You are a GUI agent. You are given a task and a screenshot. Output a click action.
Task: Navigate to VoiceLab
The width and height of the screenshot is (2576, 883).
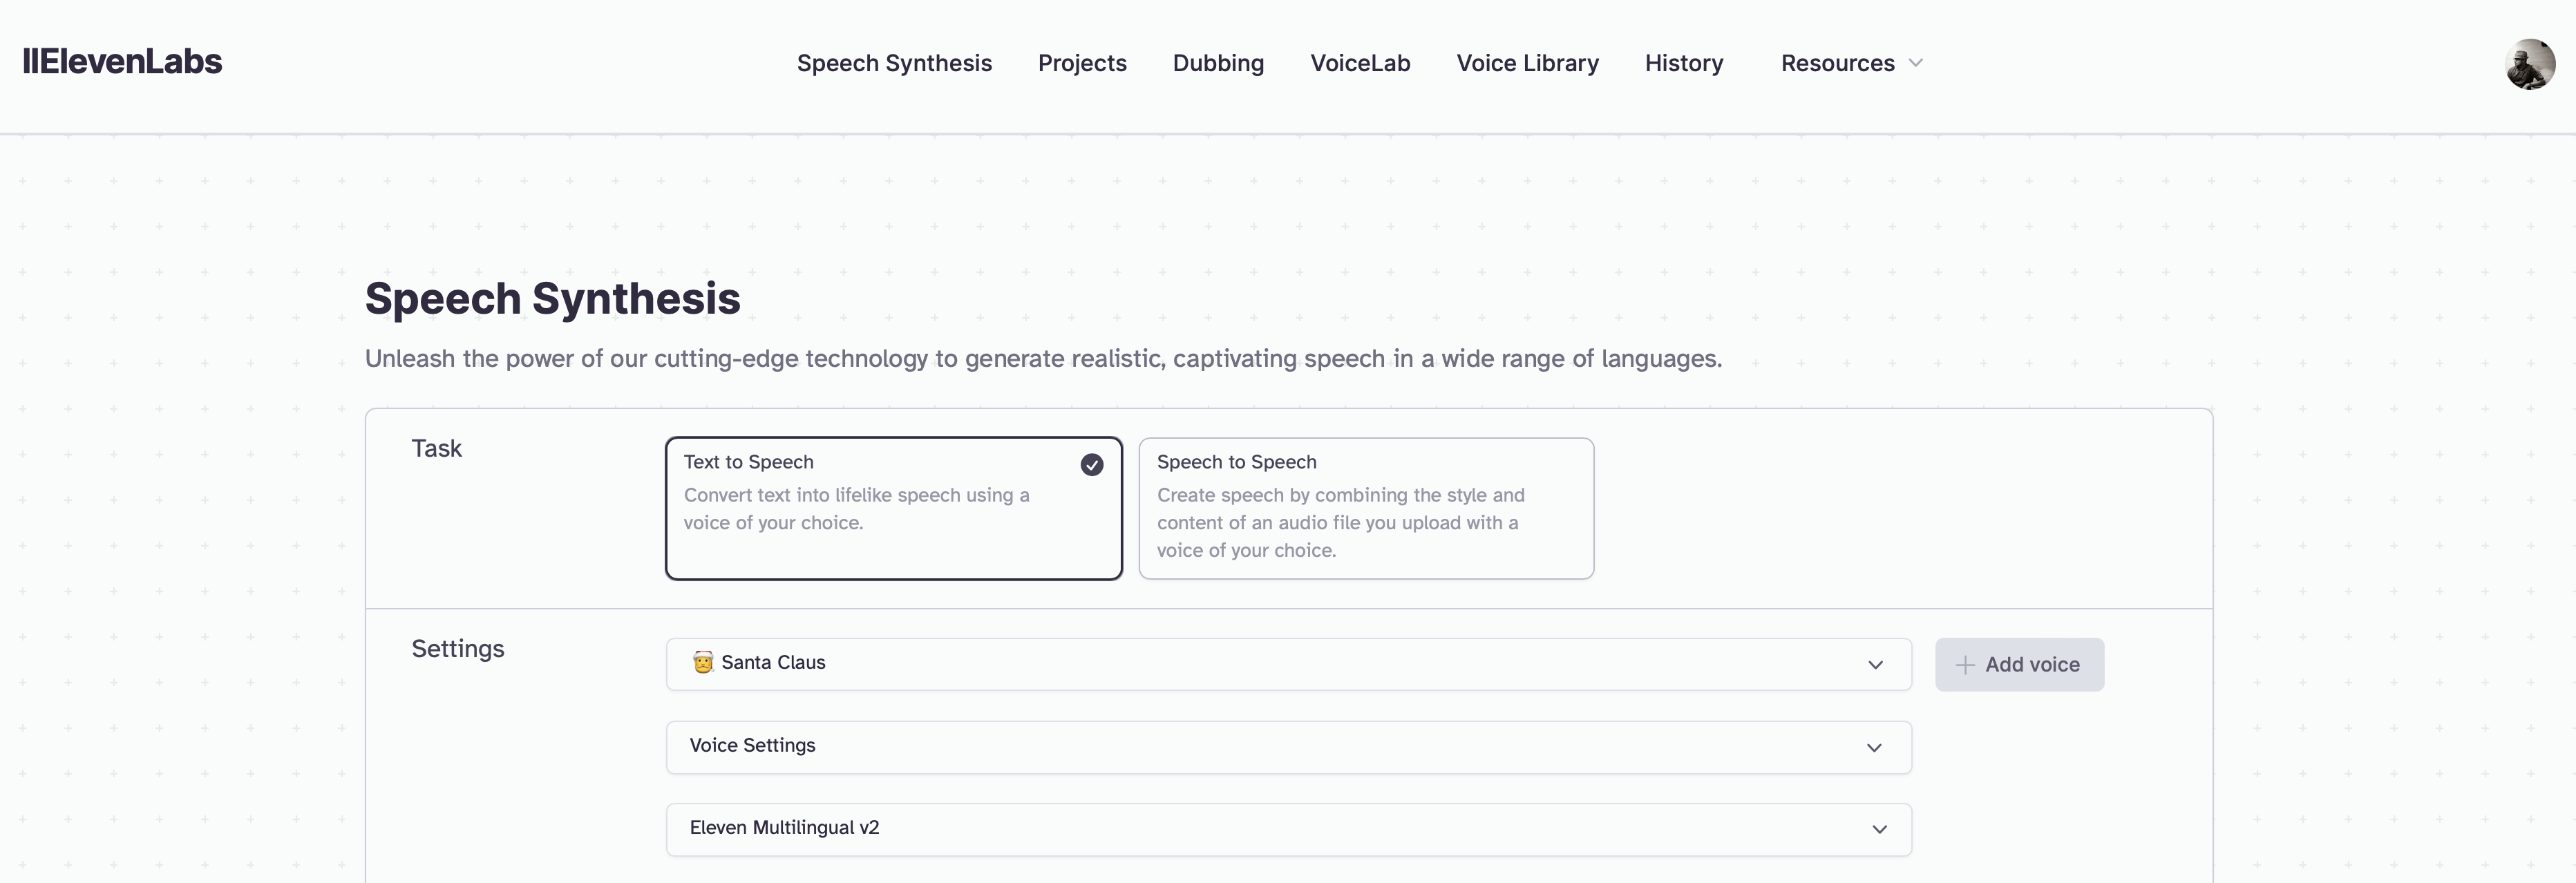pyautogui.click(x=1360, y=63)
